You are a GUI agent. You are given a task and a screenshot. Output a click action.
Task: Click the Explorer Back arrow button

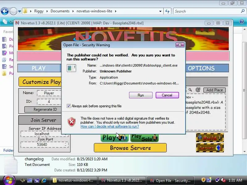point(5,11)
